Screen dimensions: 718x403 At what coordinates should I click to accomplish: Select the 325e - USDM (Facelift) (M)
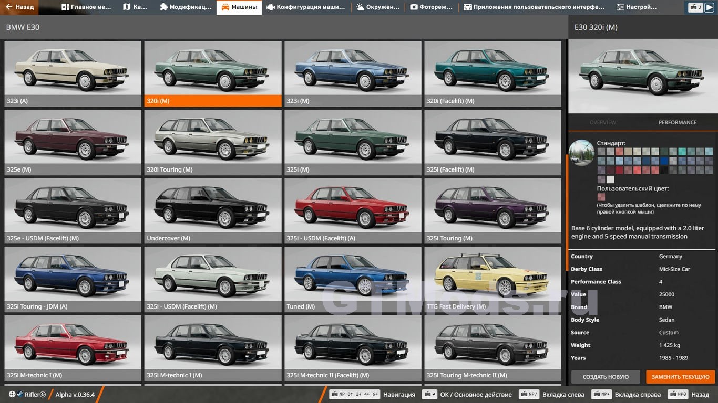pos(73,211)
